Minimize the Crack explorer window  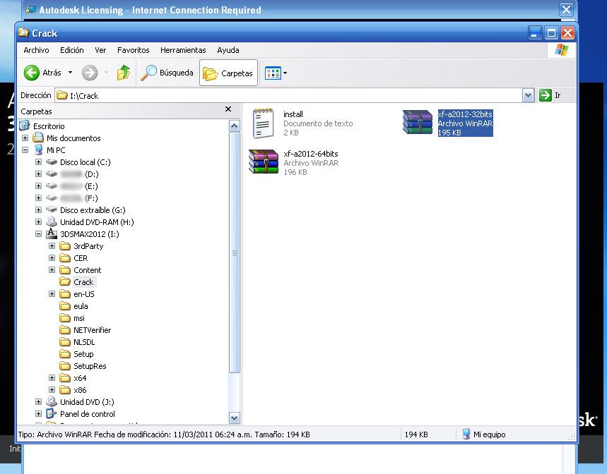click(x=535, y=33)
